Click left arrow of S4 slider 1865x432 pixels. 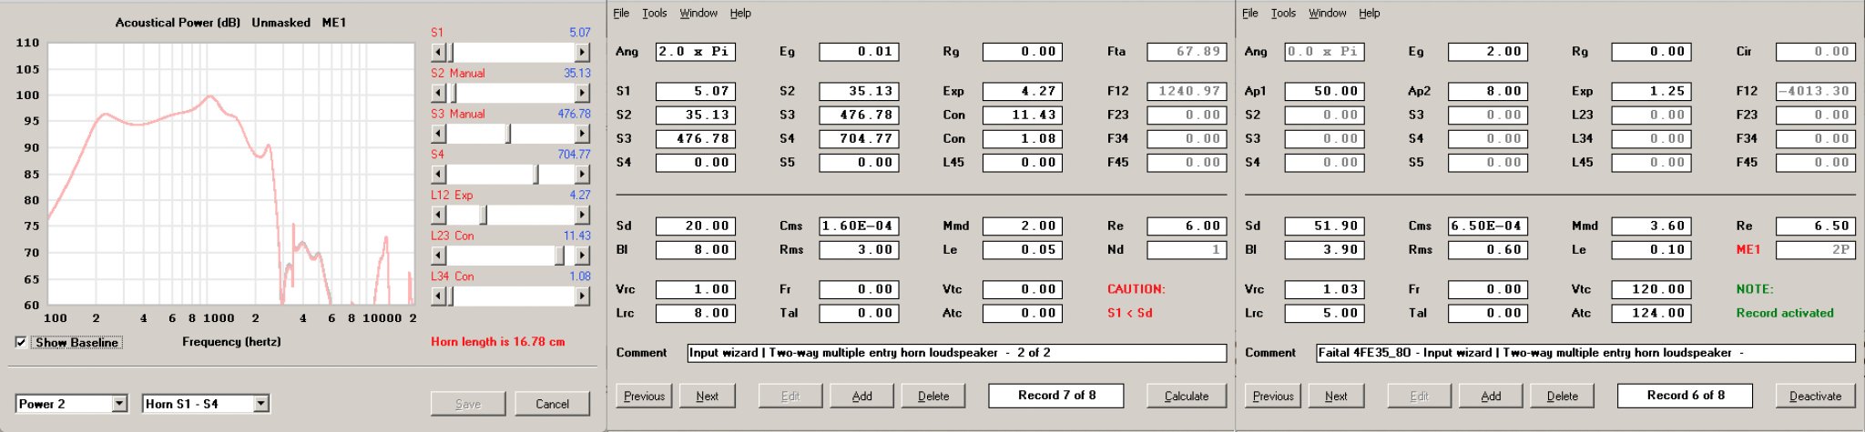pyautogui.click(x=438, y=174)
